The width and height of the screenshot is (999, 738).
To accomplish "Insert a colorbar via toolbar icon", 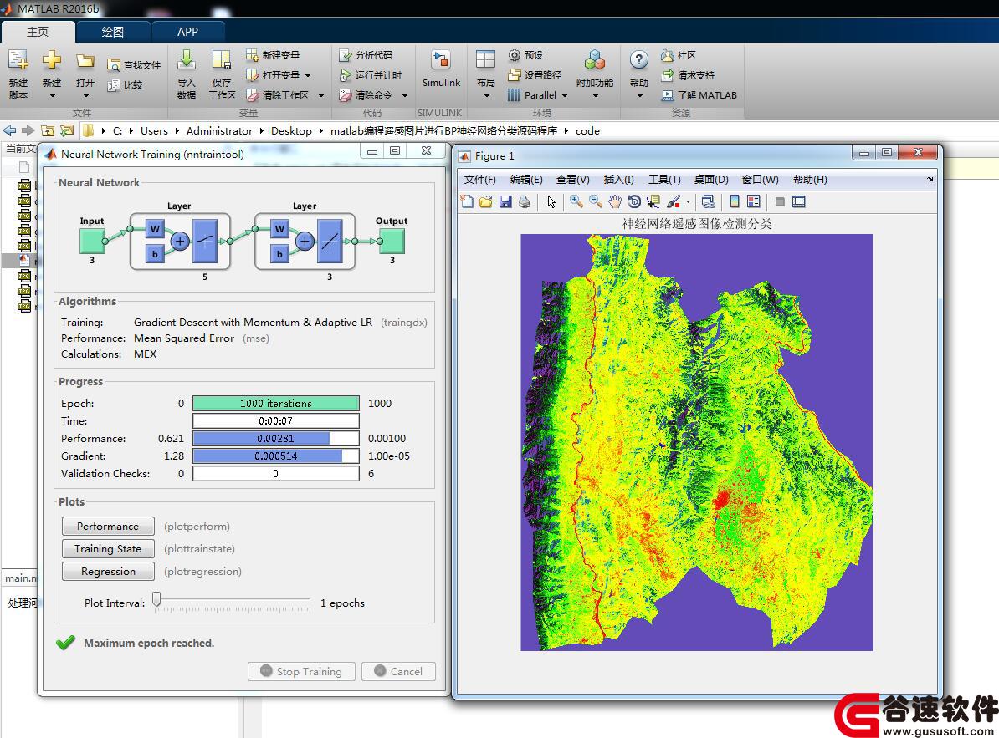I will tap(735, 201).
